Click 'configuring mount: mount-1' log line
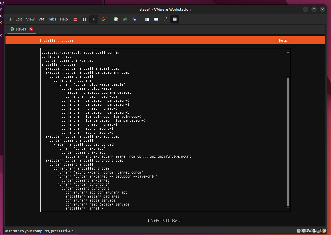This screenshot has width=331, height=235. (x=87, y=128)
